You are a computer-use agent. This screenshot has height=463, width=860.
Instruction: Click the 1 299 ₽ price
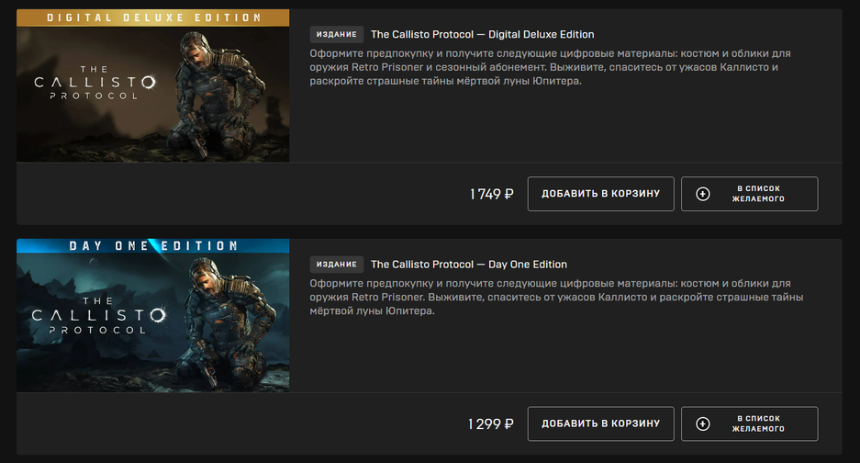pyautogui.click(x=491, y=424)
